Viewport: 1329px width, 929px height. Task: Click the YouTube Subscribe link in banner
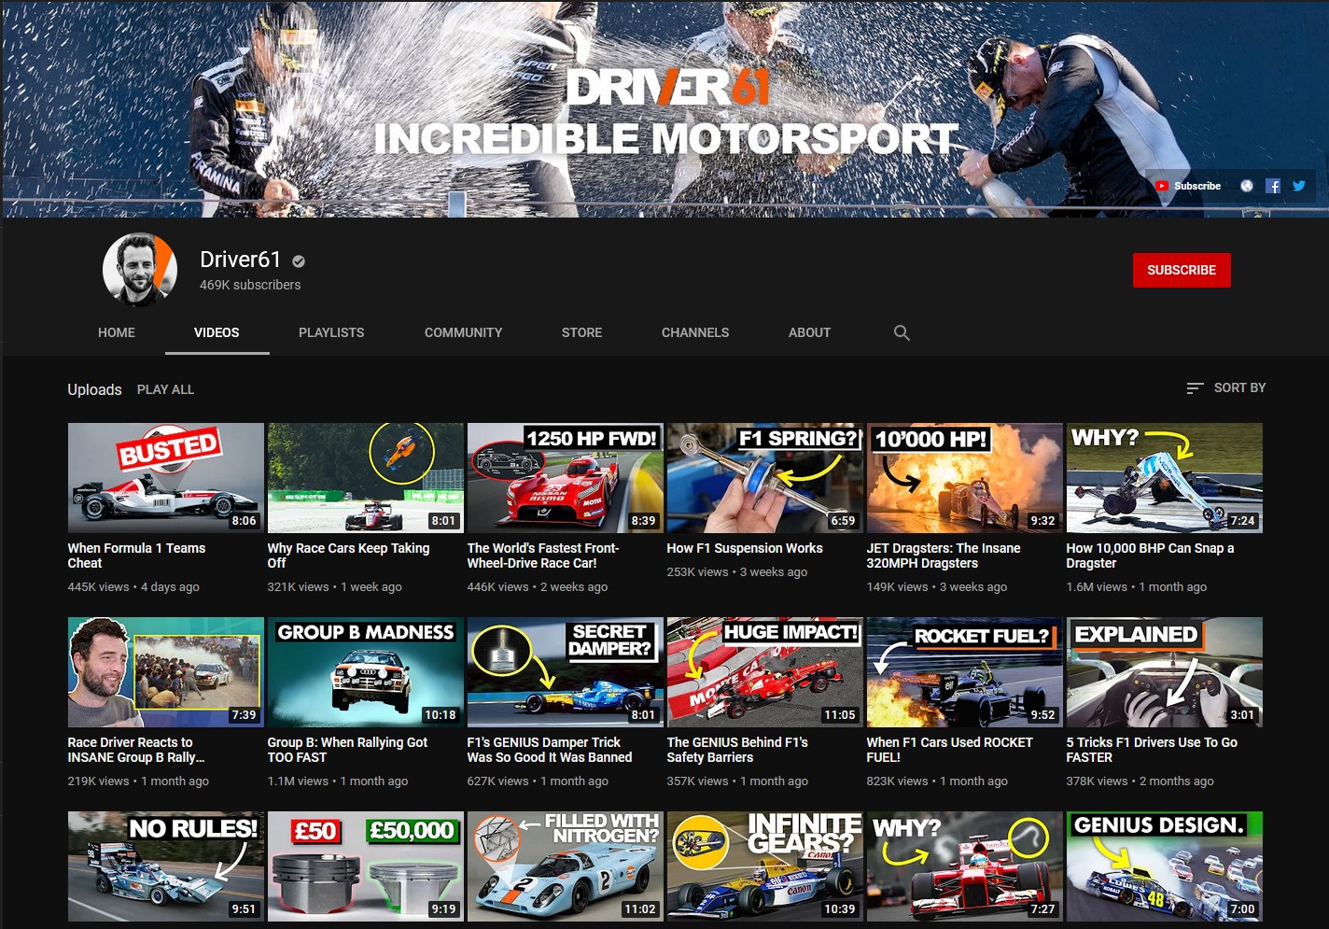pos(1188,186)
